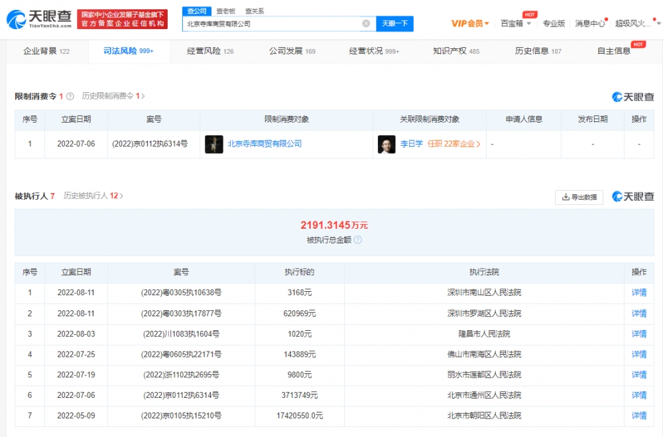Click the Tianyancha logo in the header
Viewport: 663px width, 437px height.
coord(39,19)
